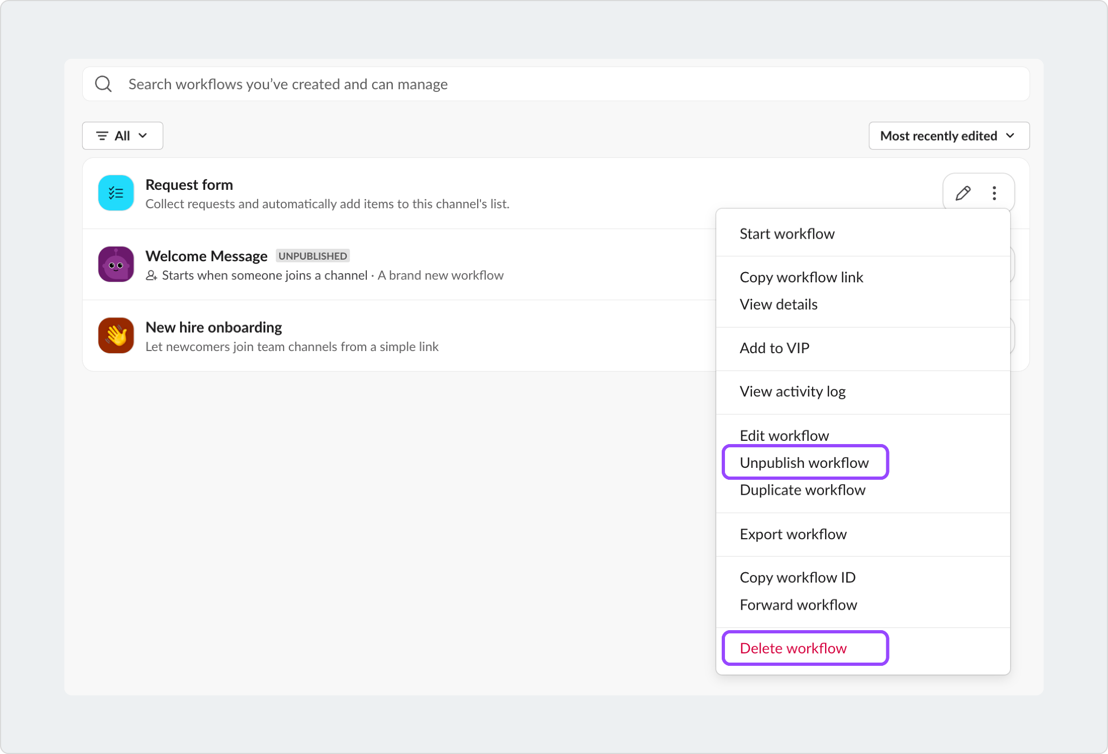Click the search magnifier icon
This screenshot has width=1108, height=754.
pyautogui.click(x=103, y=84)
